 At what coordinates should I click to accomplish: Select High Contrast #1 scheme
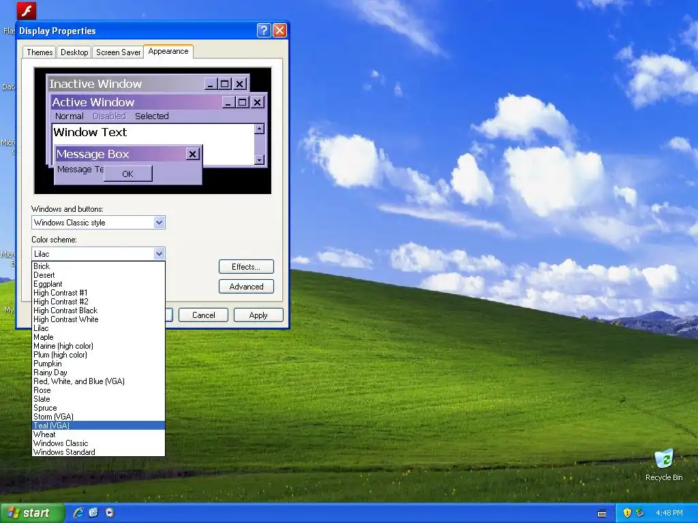point(98,293)
